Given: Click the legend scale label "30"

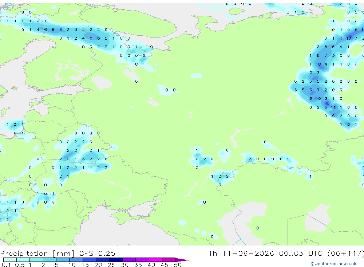Looking at the screenshot, I should [124, 265].
